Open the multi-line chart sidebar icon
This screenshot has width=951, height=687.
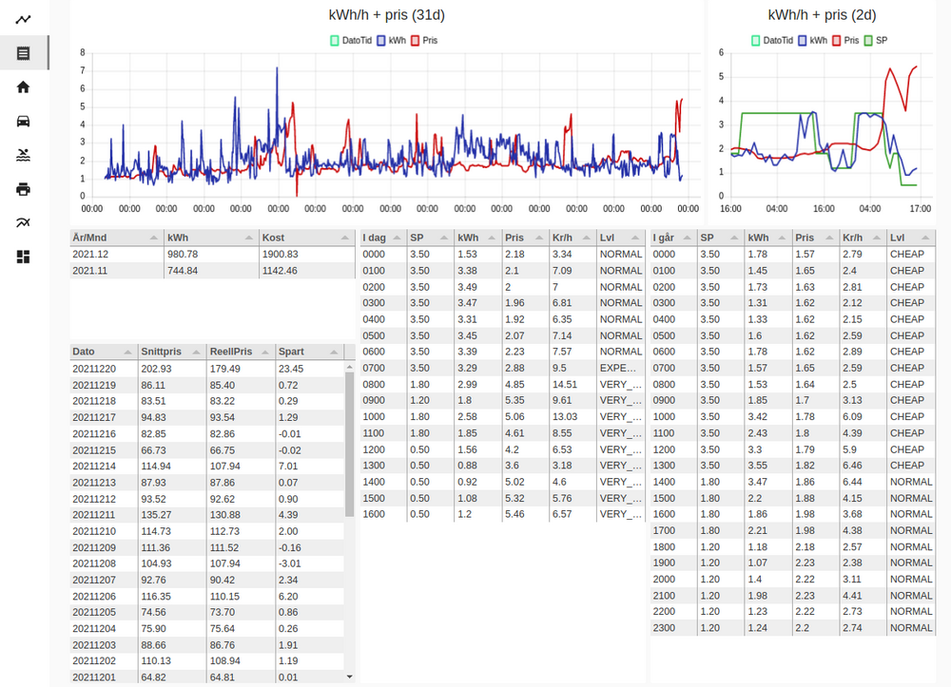click(24, 222)
